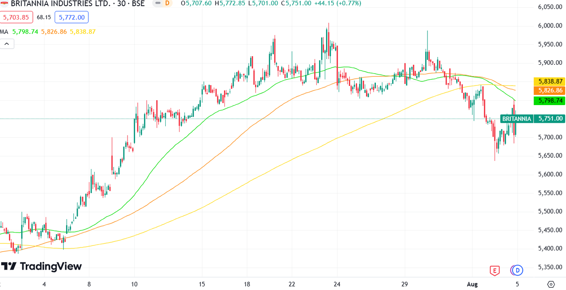Click date 18 on time axis
This screenshot has height=290, width=566.
[x=247, y=284]
